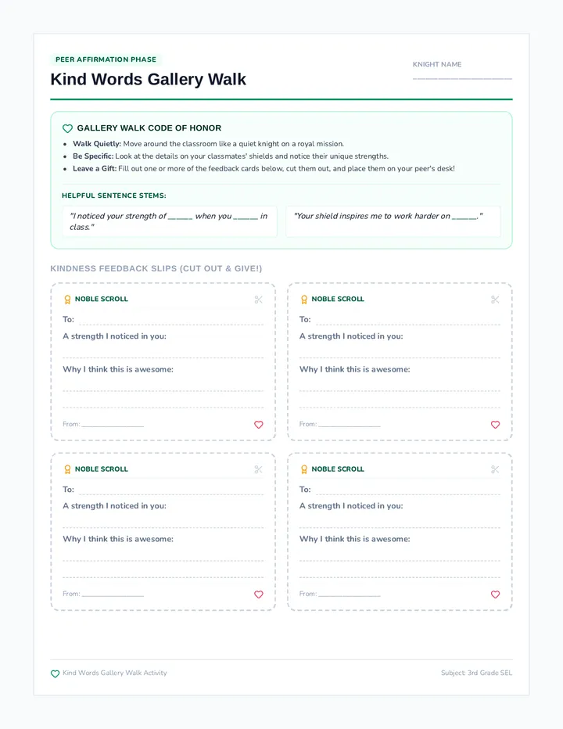Click the scissors icon on the bottom-left Noble Scroll

click(x=259, y=469)
